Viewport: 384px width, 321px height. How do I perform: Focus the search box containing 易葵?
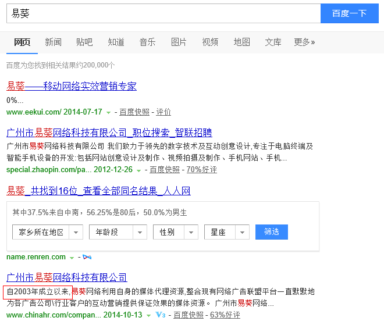coord(163,13)
